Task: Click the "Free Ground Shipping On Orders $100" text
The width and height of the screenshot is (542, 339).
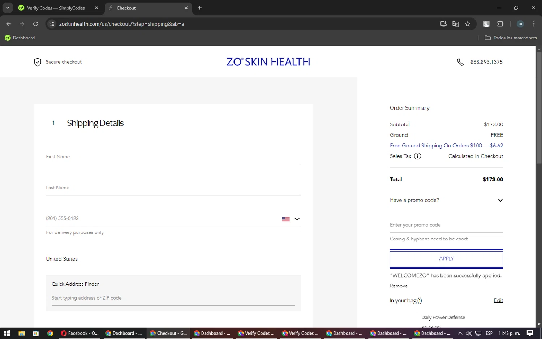Action: point(436,146)
